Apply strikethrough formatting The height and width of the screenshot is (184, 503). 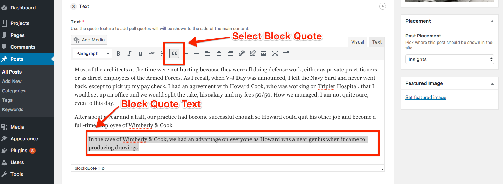point(151,54)
